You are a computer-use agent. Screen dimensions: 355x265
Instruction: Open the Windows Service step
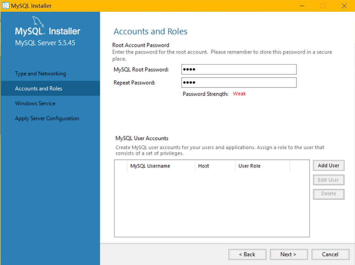[35, 103]
